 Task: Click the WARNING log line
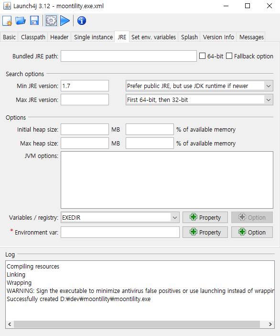(140, 291)
